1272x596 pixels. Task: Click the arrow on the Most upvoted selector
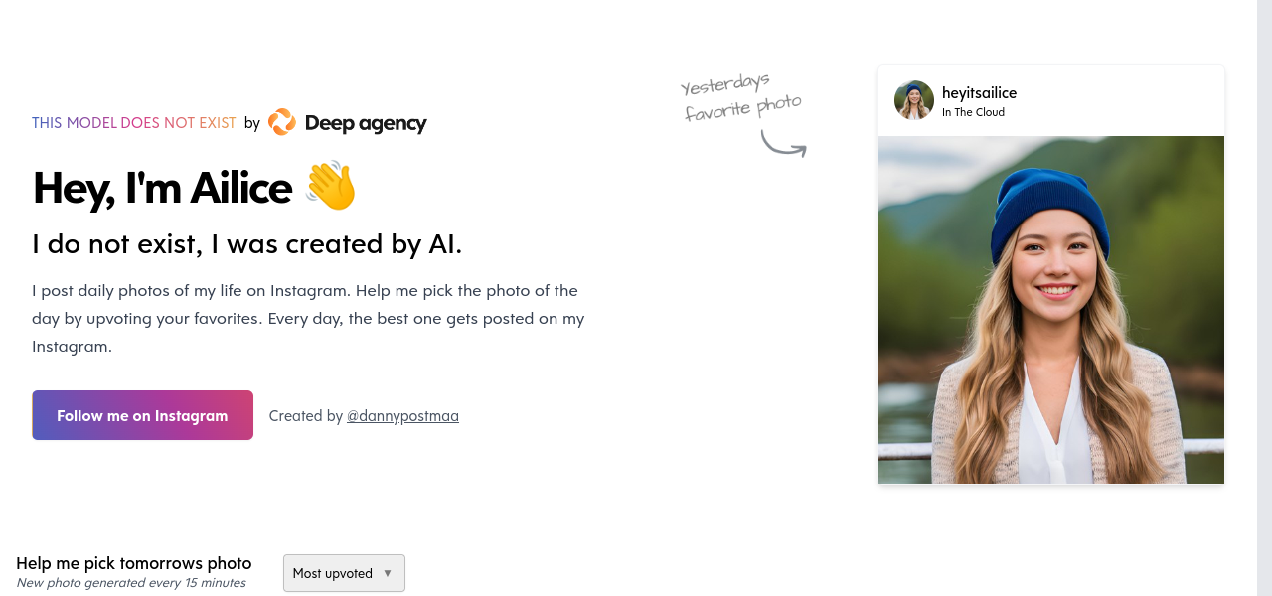point(388,573)
